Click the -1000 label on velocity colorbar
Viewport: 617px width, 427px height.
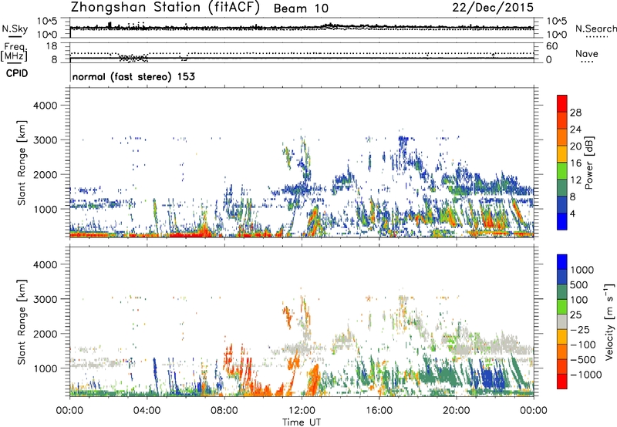[585, 375]
